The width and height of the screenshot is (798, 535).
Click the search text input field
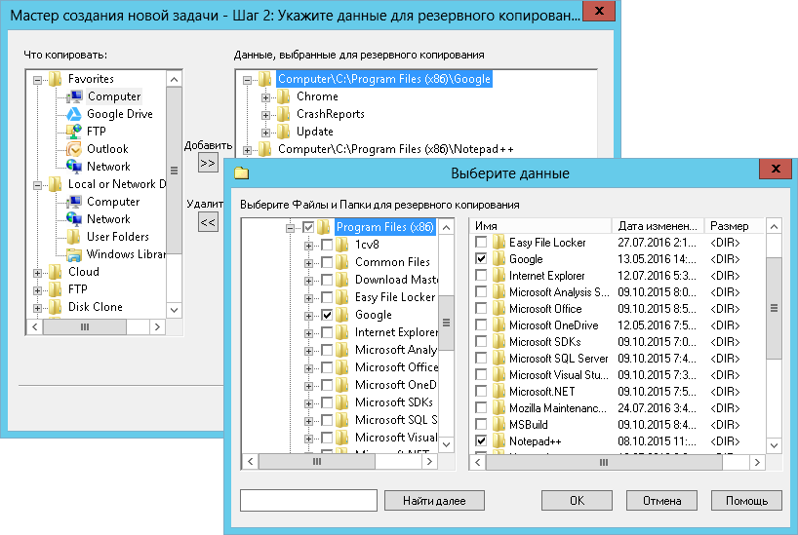[308, 501]
